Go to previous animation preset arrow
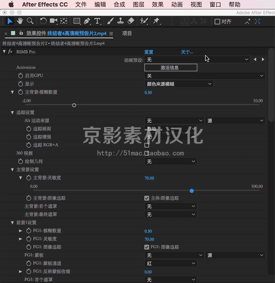The height and width of the screenshot is (283, 275). coord(255,59)
